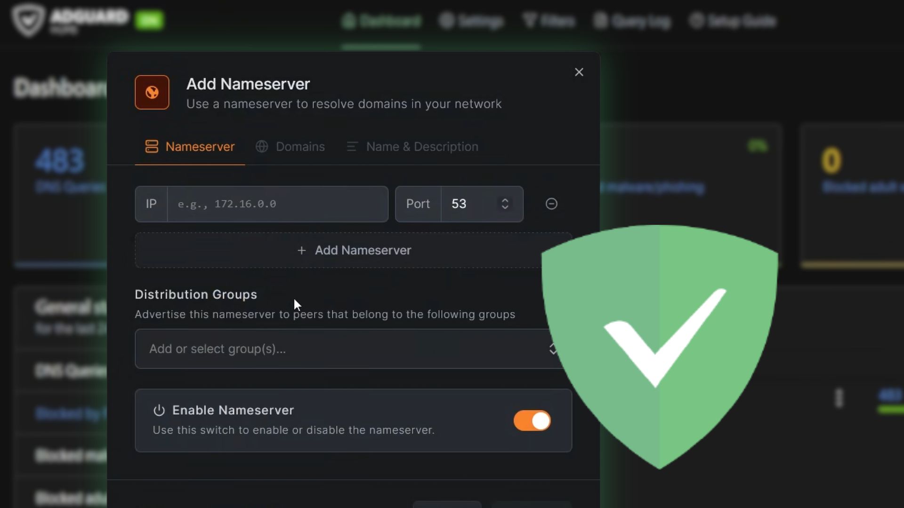Viewport: 904px width, 508px height.
Task: Click the lines icon on Name & Description tab
Action: pyautogui.click(x=352, y=147)
